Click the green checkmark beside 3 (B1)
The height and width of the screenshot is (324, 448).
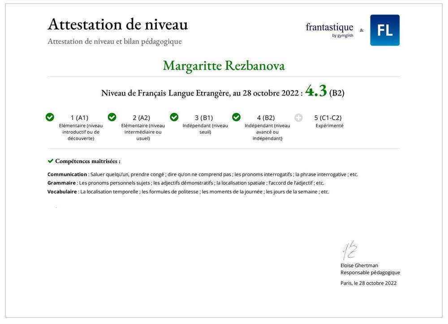coord(174,117)
